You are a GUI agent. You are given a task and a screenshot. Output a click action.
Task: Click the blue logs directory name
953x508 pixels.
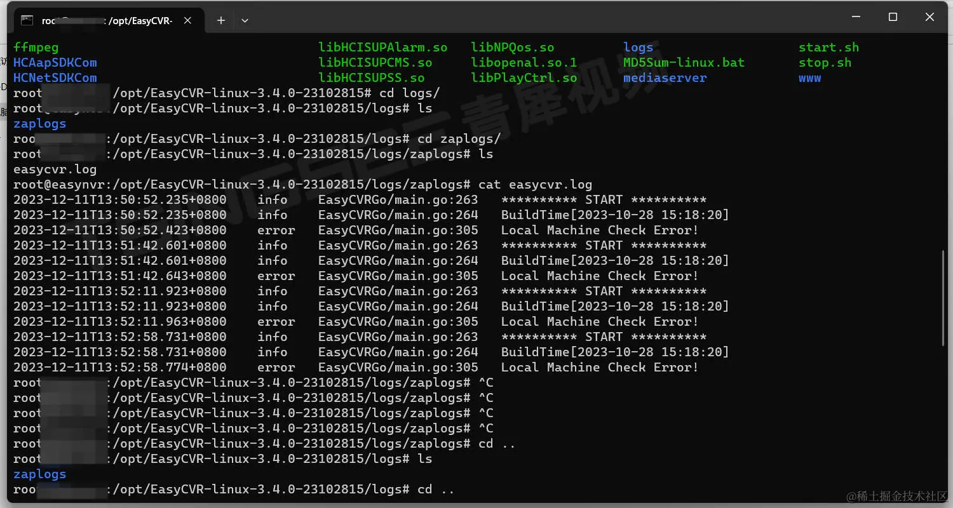click(x=639, y=48)
